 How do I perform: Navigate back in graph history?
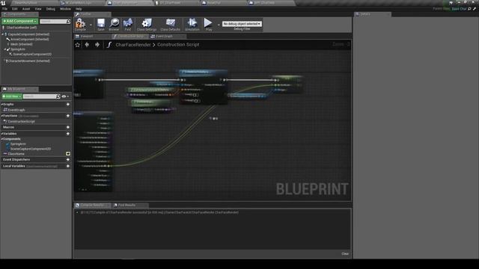click(x=87, y=45)
